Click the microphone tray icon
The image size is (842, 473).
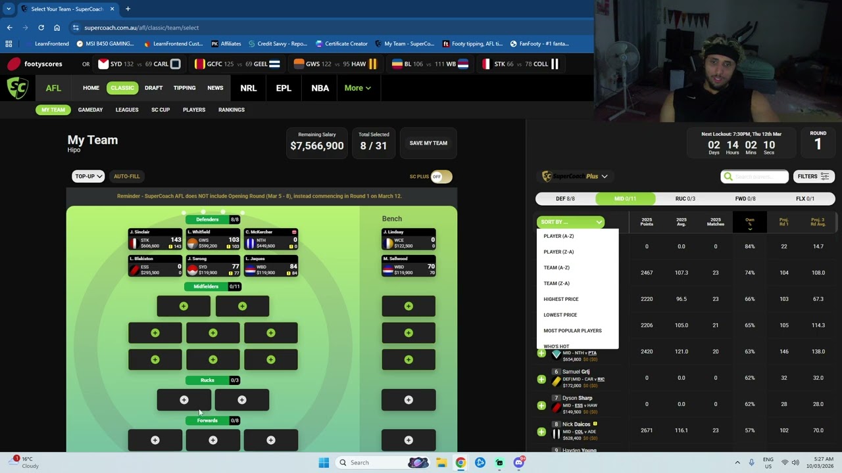tap(752, 462)
